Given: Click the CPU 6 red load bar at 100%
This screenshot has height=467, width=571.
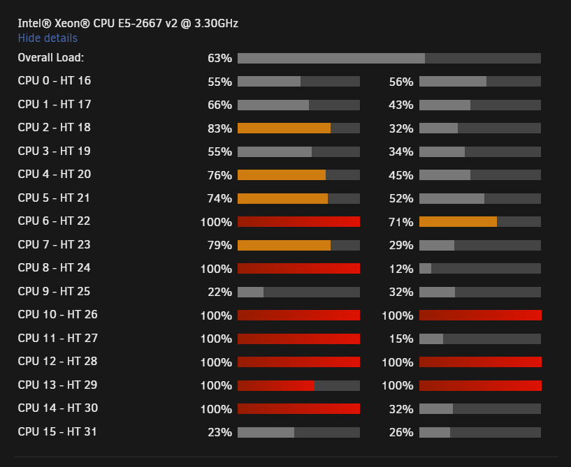Looking at the screenshot, I should [298, 221].
